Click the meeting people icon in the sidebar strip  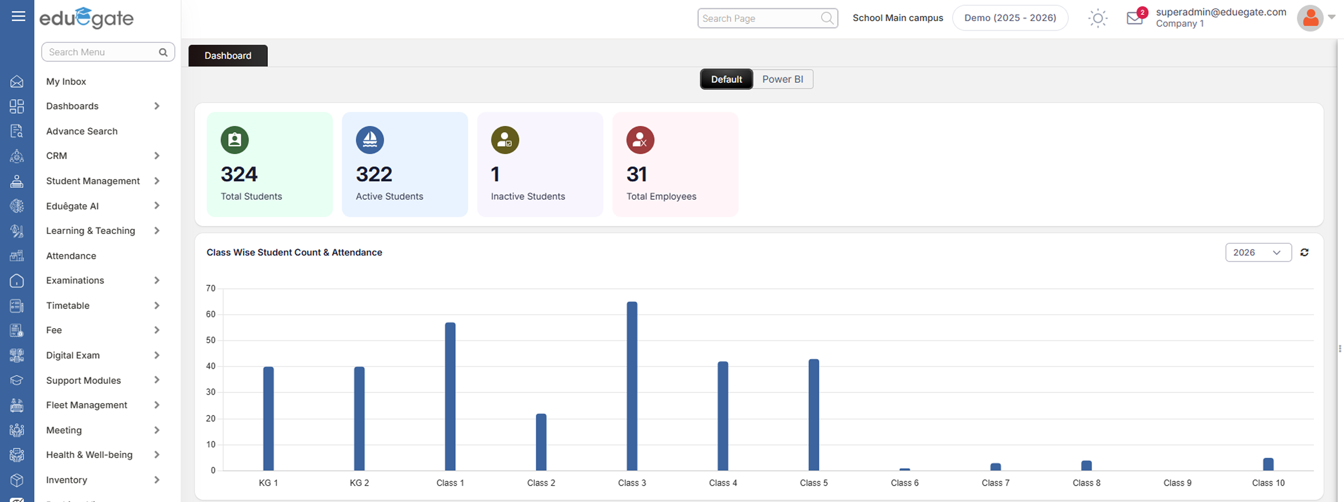point(17,430)
